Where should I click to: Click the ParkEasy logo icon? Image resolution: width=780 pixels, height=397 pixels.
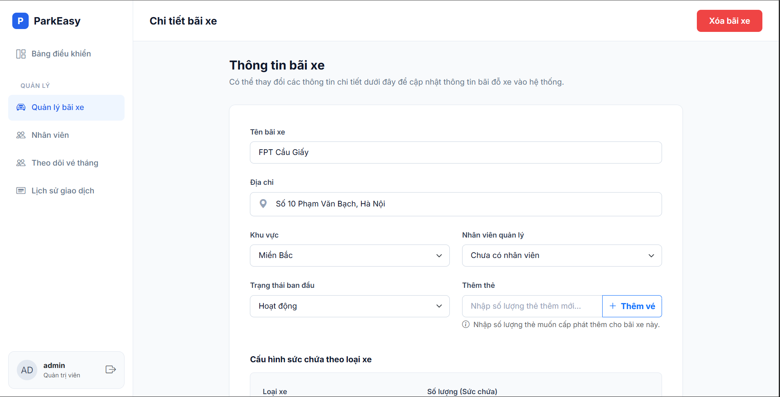[x=20, y=21]
